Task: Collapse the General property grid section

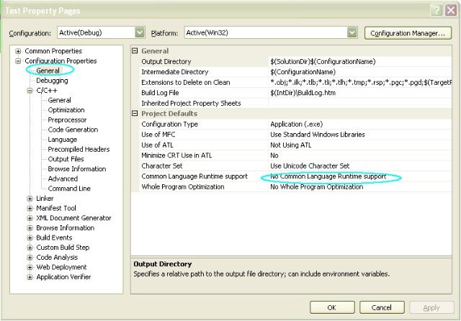Action: (135, 51)
